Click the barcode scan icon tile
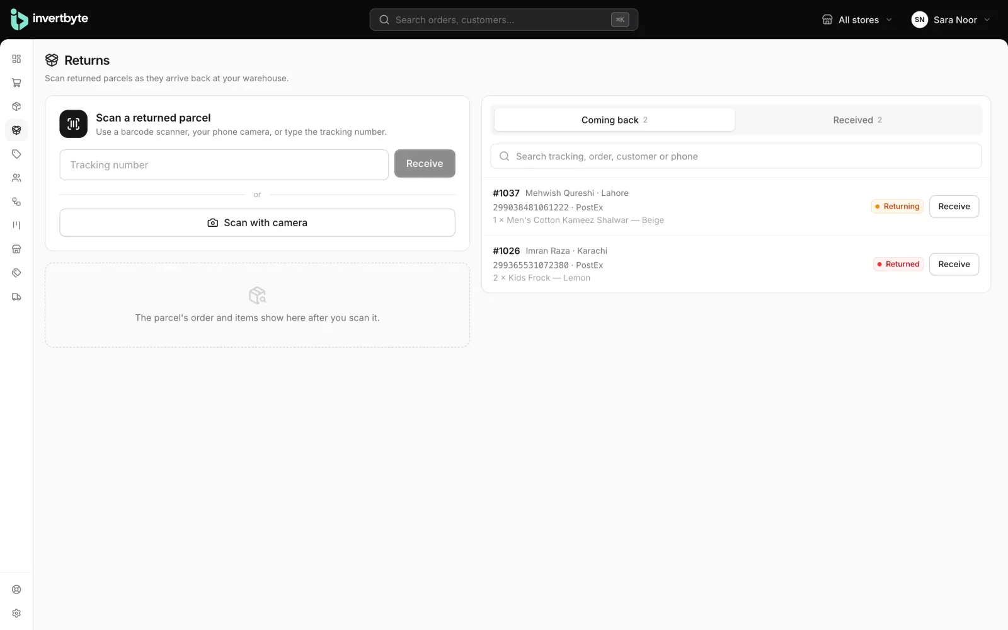Viewport: 1008px width, 630px height. click(x=73, y=123)
